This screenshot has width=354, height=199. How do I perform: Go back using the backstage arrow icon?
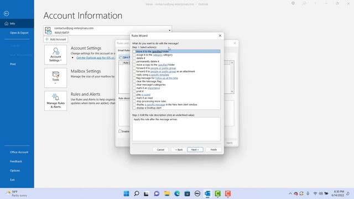coord(6,13)
